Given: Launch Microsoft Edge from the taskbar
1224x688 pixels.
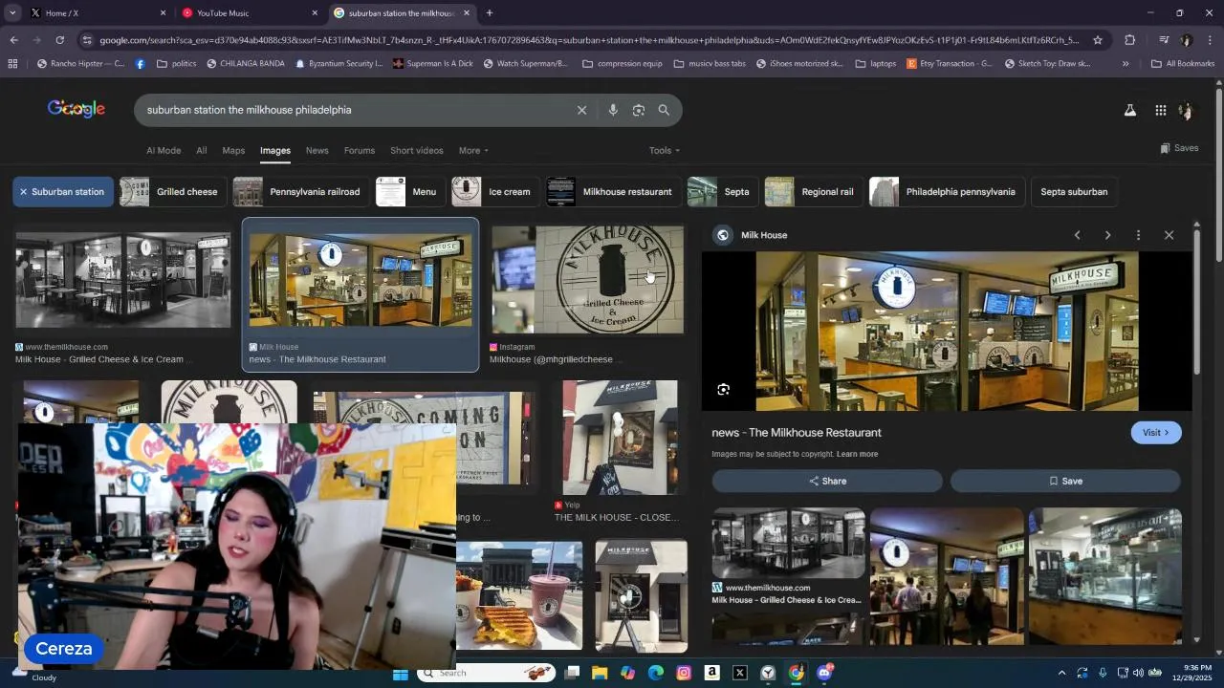Looking at the screenshot, I should tap(656, 674).
